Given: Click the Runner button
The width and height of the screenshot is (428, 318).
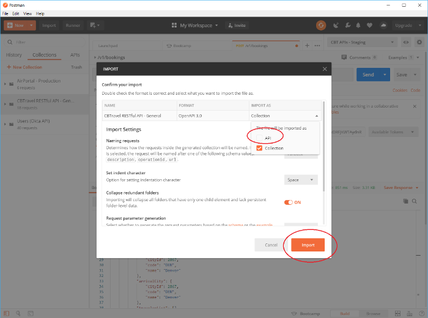Looking at the screenshot, I should click(73, 26).
